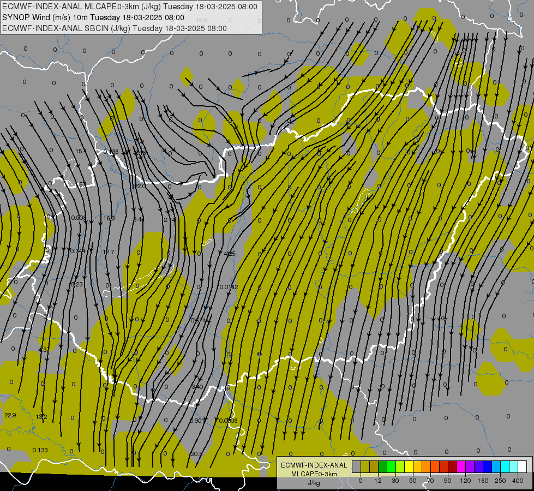Screen dimensions: 534x491
Task: Click the pure yellow legend swatch
Action: pyautogui.click(x=409, y=466)
